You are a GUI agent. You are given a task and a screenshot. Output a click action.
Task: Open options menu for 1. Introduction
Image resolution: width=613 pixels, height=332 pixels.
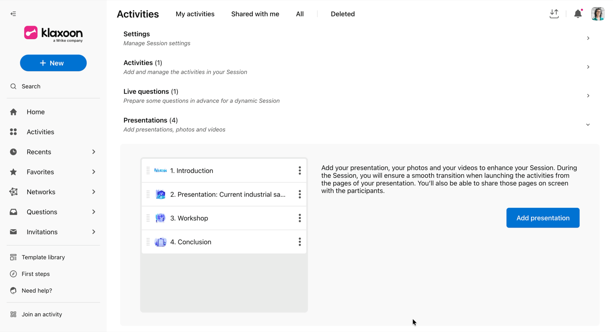pyautogui.click(x=300, y=171)
